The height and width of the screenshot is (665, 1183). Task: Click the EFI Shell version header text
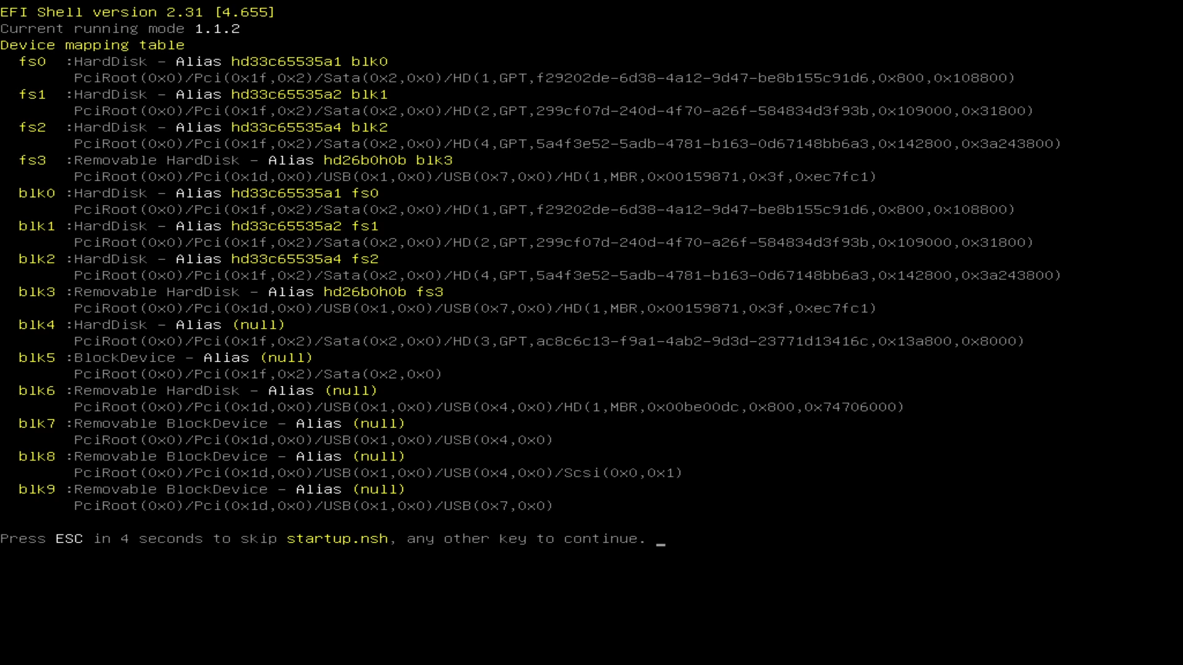tap(137, 12)
